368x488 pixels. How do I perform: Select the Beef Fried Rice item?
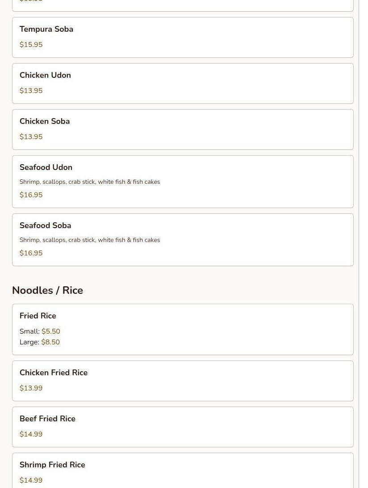coord(47,419)
